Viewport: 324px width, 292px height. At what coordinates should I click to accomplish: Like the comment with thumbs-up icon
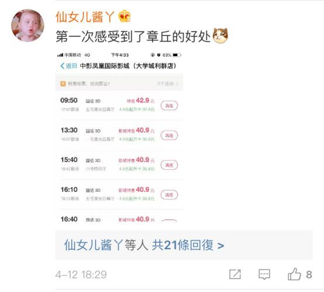(294, 274)
